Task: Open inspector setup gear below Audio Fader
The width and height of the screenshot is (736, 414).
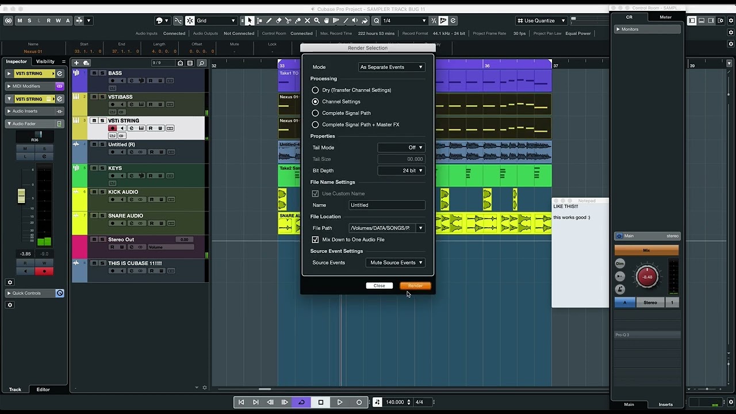Action: pyautogui.click(x=10, y=282)
